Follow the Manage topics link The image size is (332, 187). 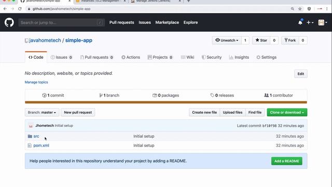(36, 82)
